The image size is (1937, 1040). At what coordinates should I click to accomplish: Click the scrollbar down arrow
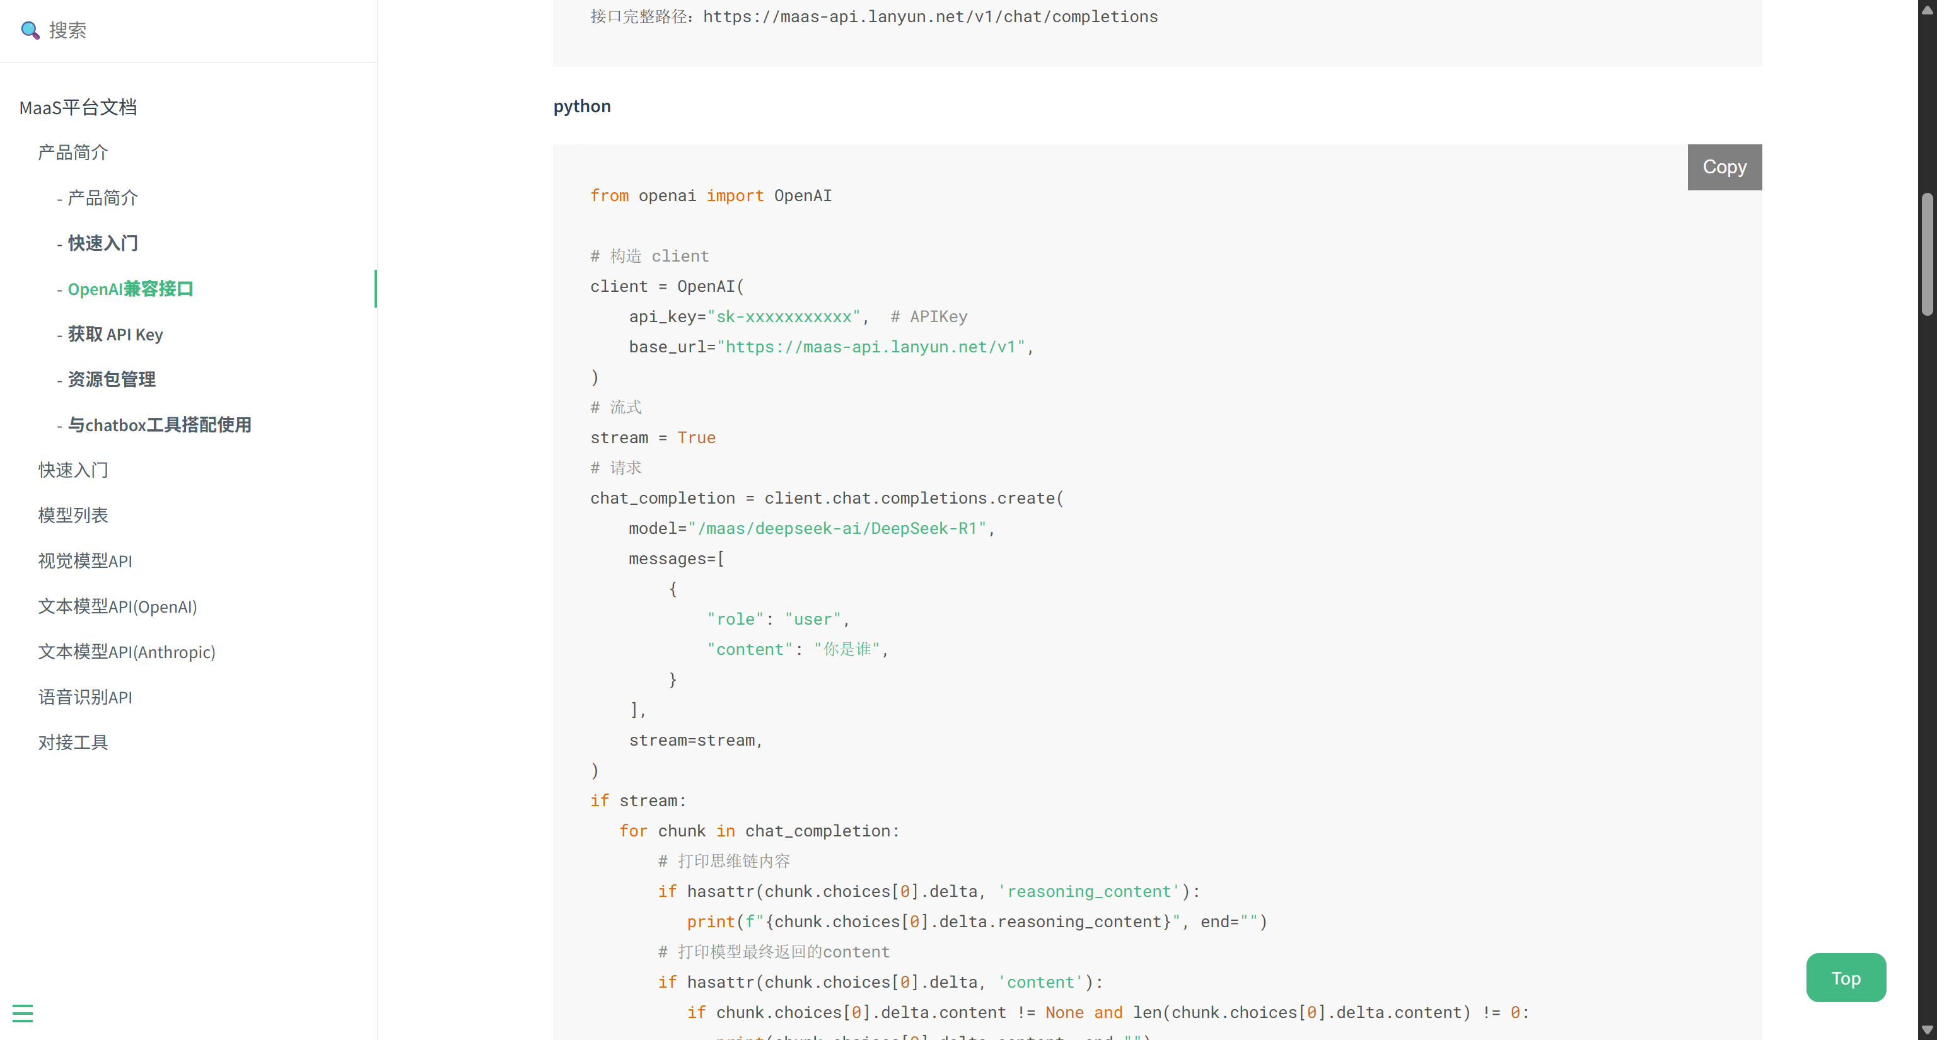(x=1927, y=1029)
